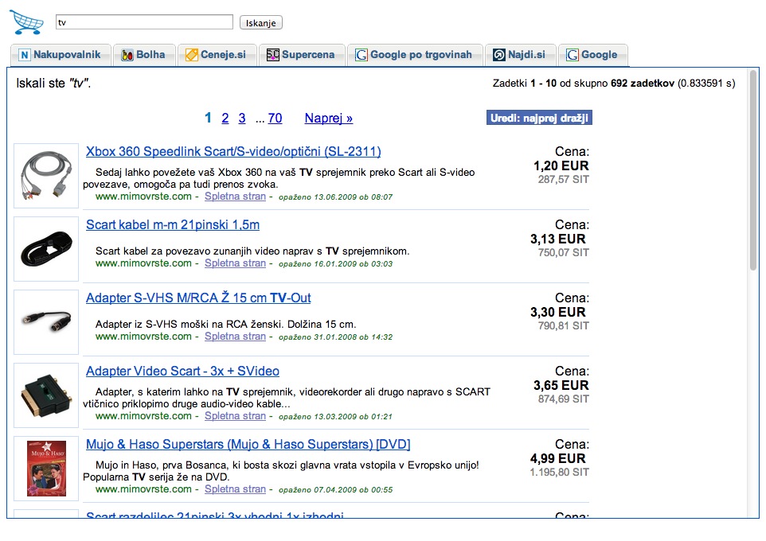Click the S-VHS adapter thumbnail
766x541 pixels.
pyautogui.click(x=46, y=322)
